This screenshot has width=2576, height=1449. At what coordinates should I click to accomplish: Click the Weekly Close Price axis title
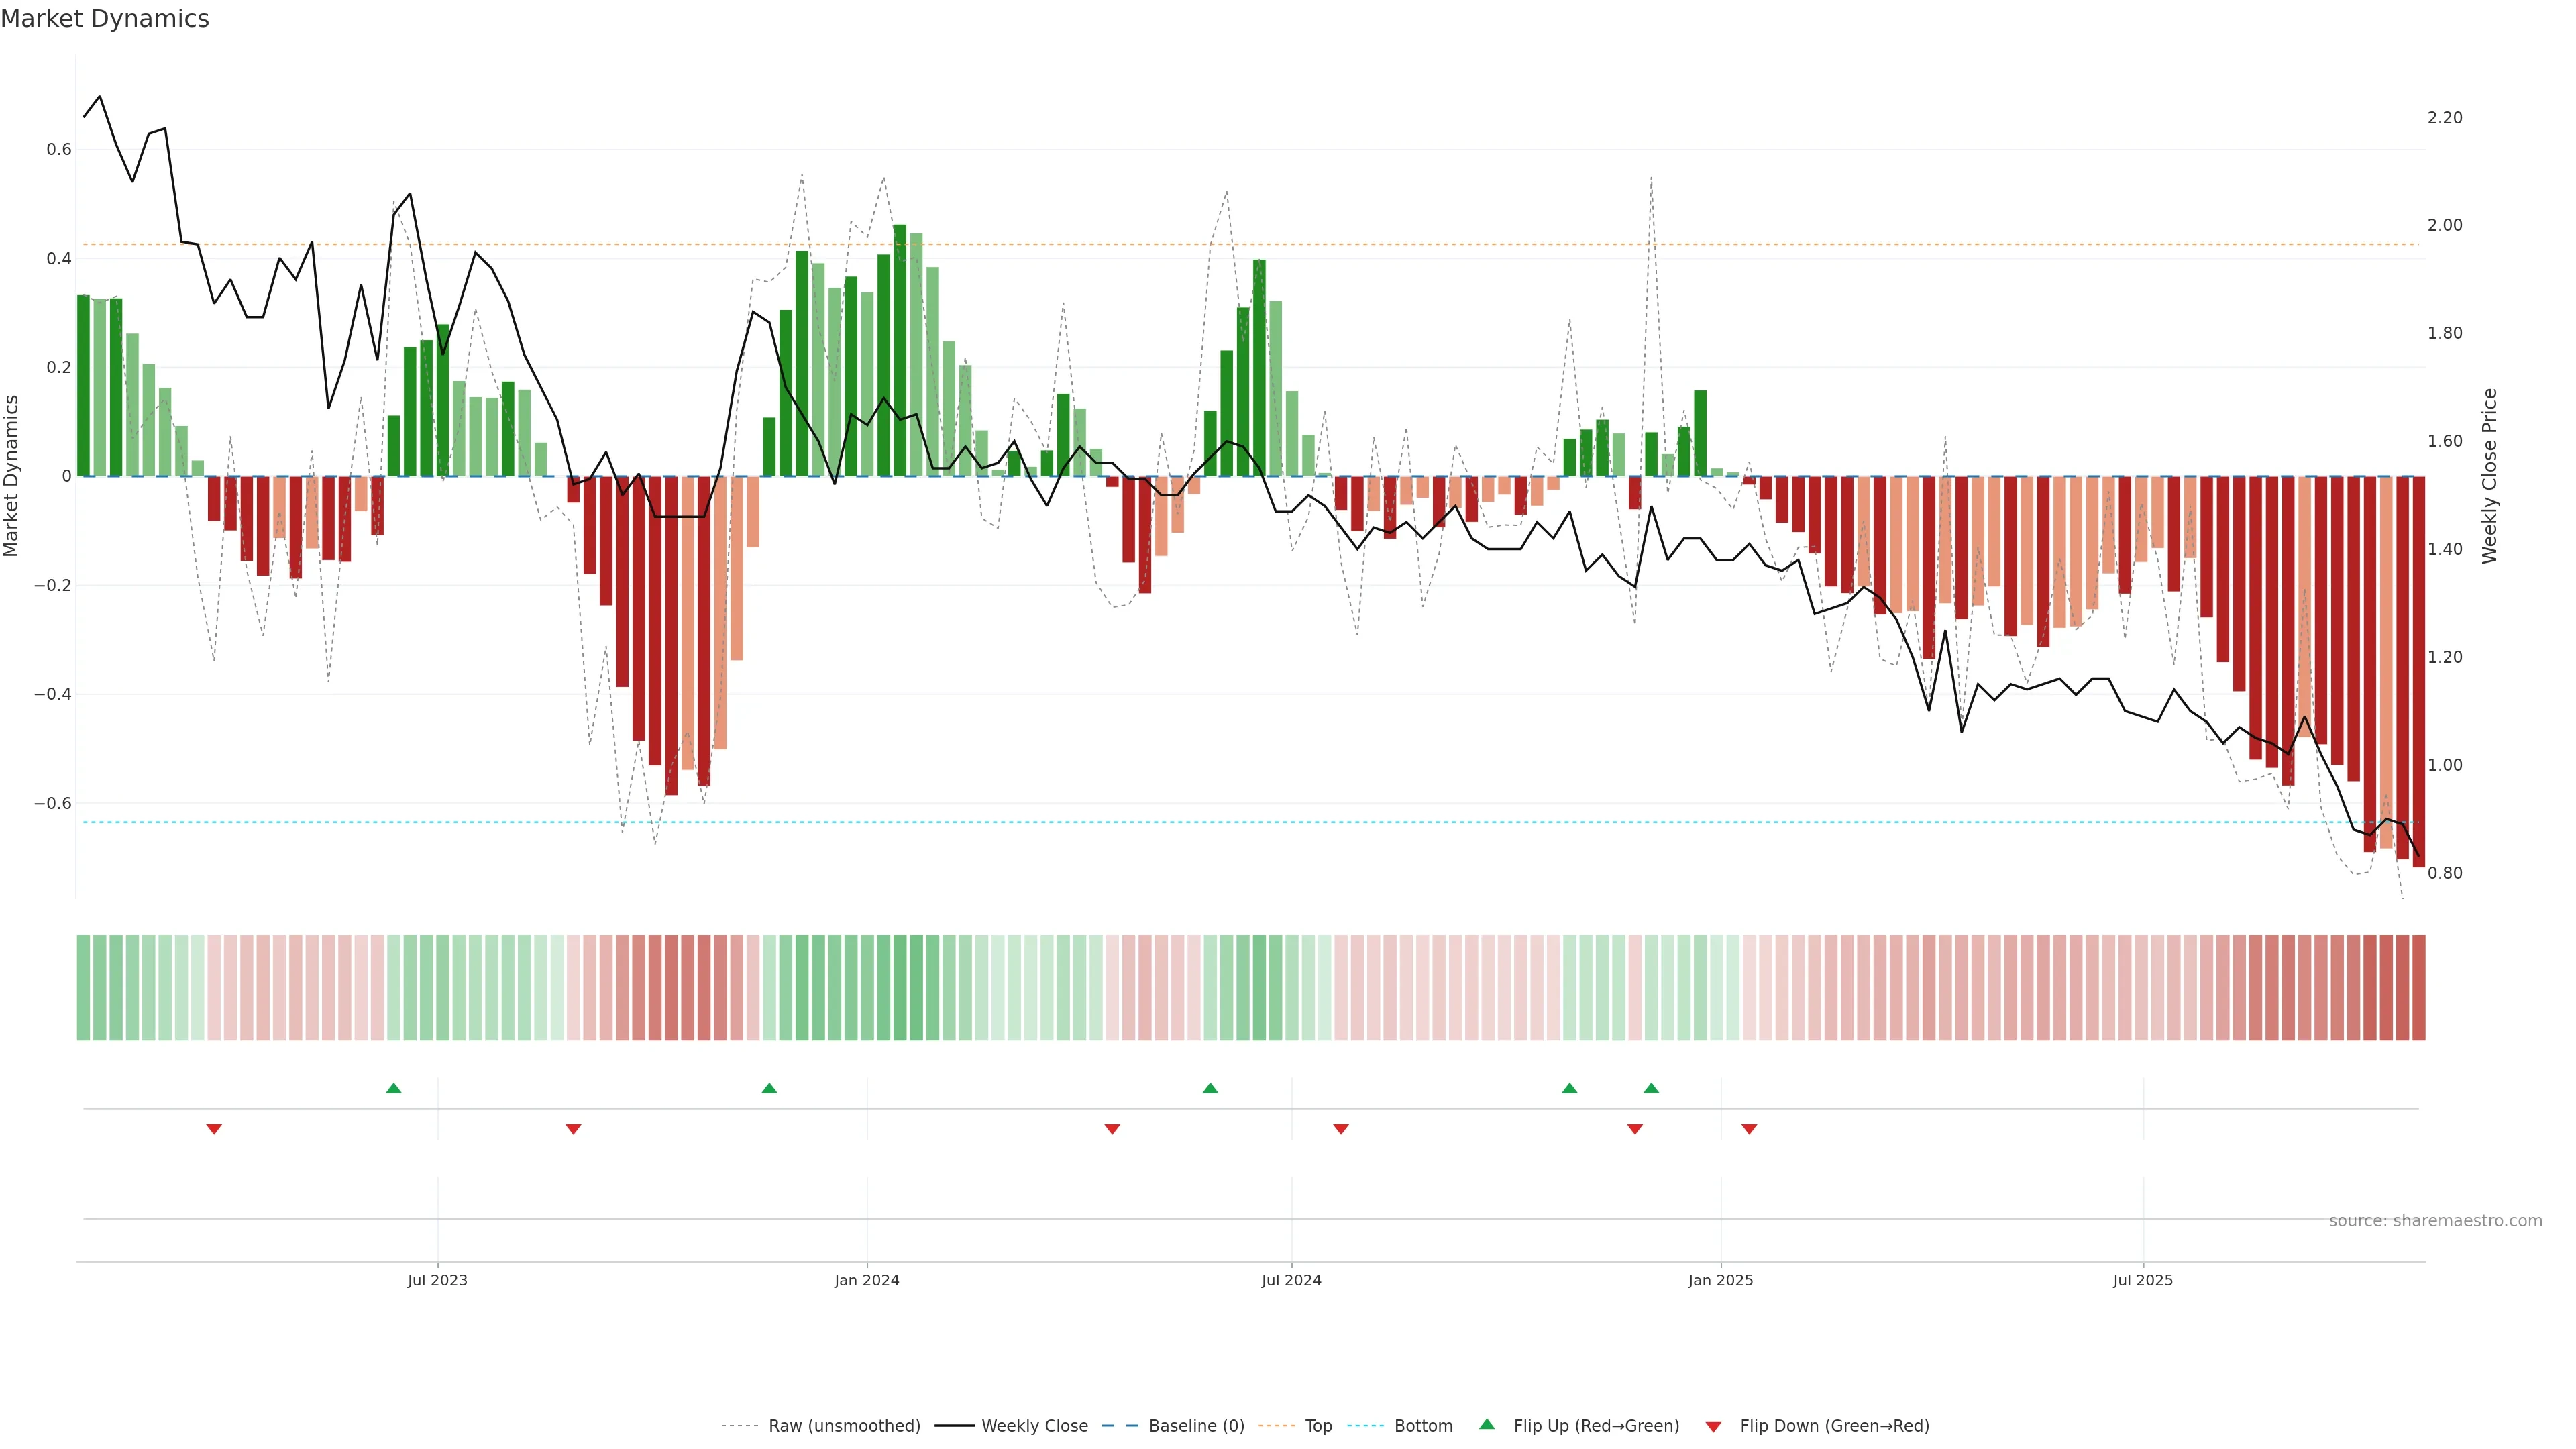(x=2490, y=476)
